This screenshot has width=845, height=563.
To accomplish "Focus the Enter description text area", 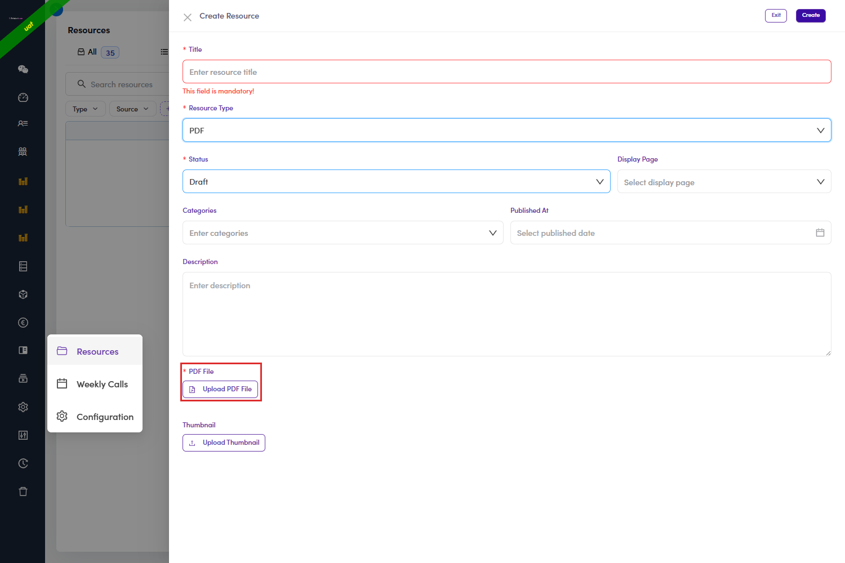I will tap(507, 314).
